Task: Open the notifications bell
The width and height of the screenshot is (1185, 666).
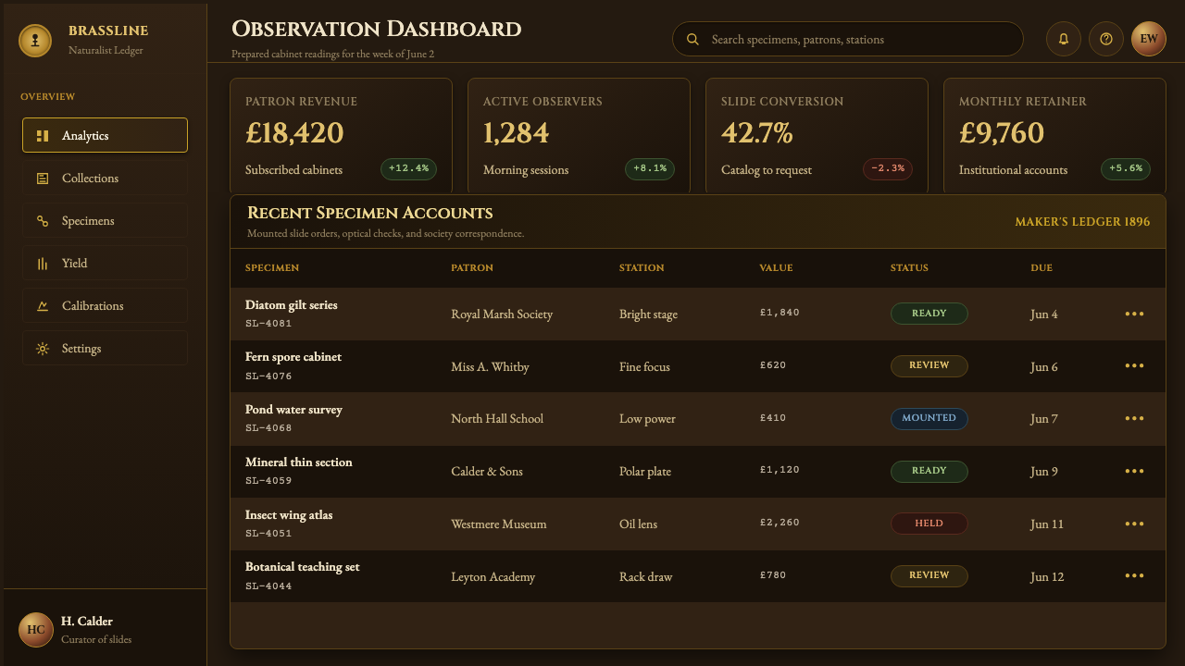Action: [x=1063, y=39]
